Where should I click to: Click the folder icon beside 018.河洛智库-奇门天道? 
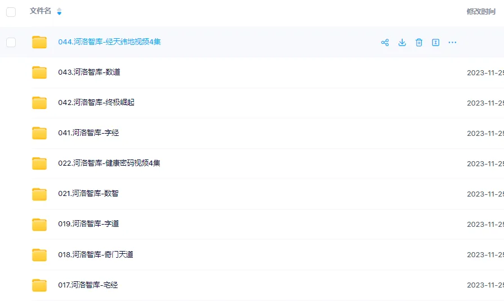39,255
